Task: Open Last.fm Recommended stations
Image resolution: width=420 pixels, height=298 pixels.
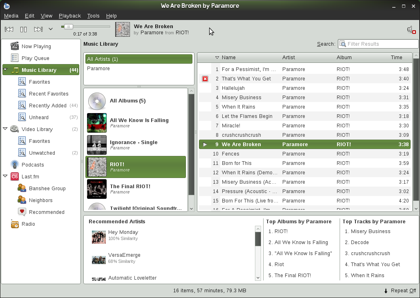Action: click(x=46, y=212)
